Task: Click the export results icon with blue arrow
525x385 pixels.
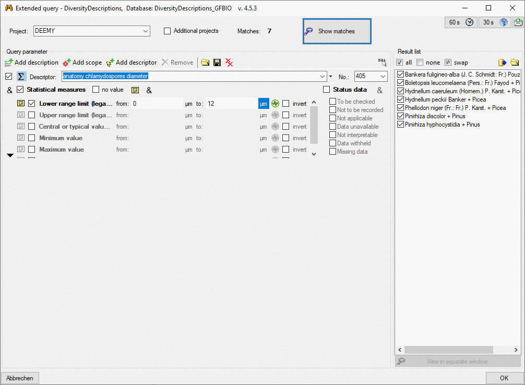Action: 503,63
